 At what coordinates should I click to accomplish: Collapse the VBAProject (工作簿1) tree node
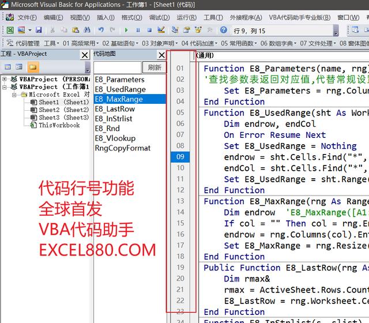4,87
